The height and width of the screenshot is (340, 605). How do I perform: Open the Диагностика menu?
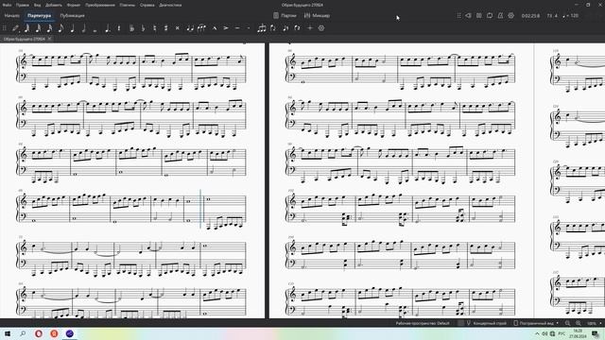[170, 5]
